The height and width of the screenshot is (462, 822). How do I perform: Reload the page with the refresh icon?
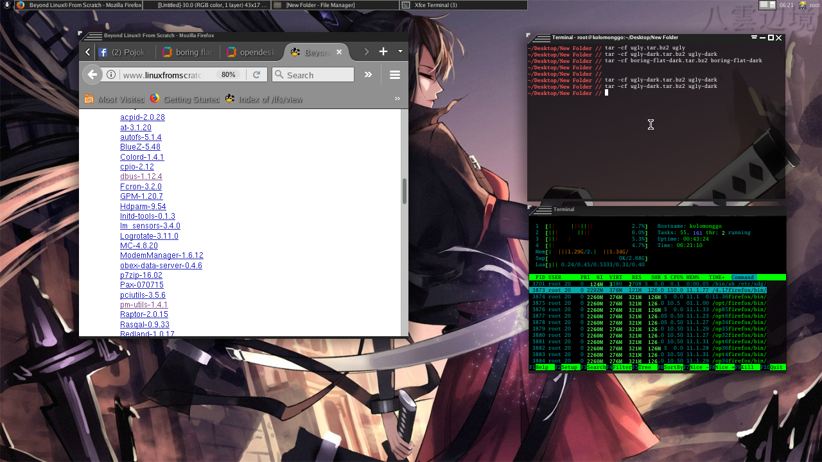click(x=257, y=74)
